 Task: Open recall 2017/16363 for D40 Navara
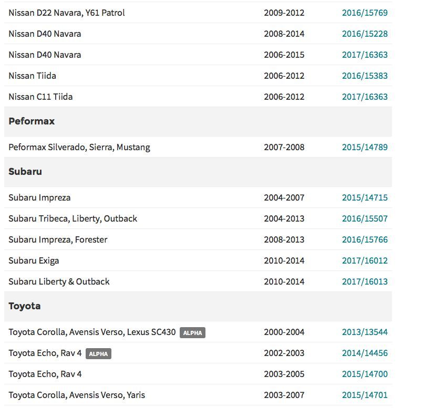click(x=365, y=55)
